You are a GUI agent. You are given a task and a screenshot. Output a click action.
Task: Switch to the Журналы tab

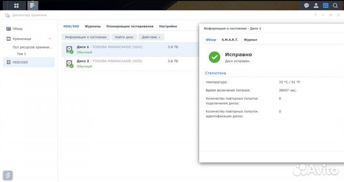[x=93, y=26]
